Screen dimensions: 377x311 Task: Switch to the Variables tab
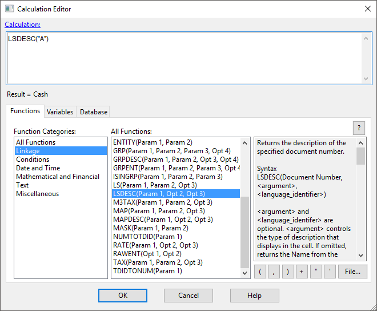[60, 112]
